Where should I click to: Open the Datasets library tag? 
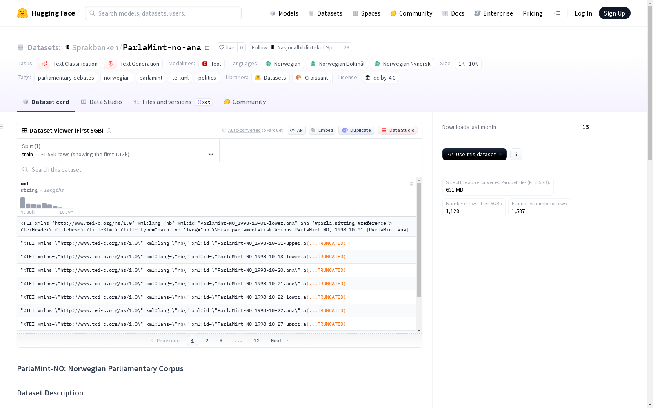[271, 78]
